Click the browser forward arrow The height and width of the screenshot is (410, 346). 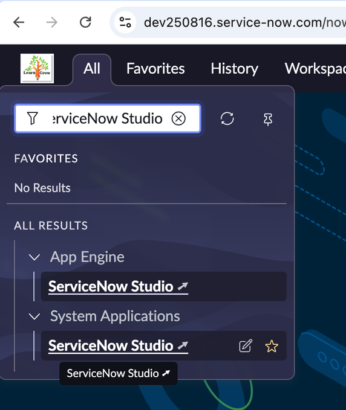[x=52, y=22]
